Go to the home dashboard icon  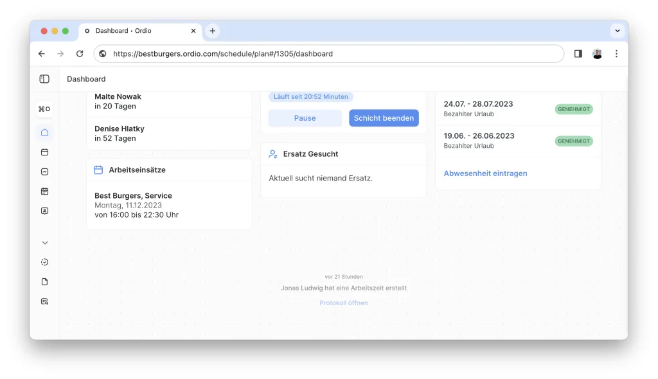(x=44, y=133)
